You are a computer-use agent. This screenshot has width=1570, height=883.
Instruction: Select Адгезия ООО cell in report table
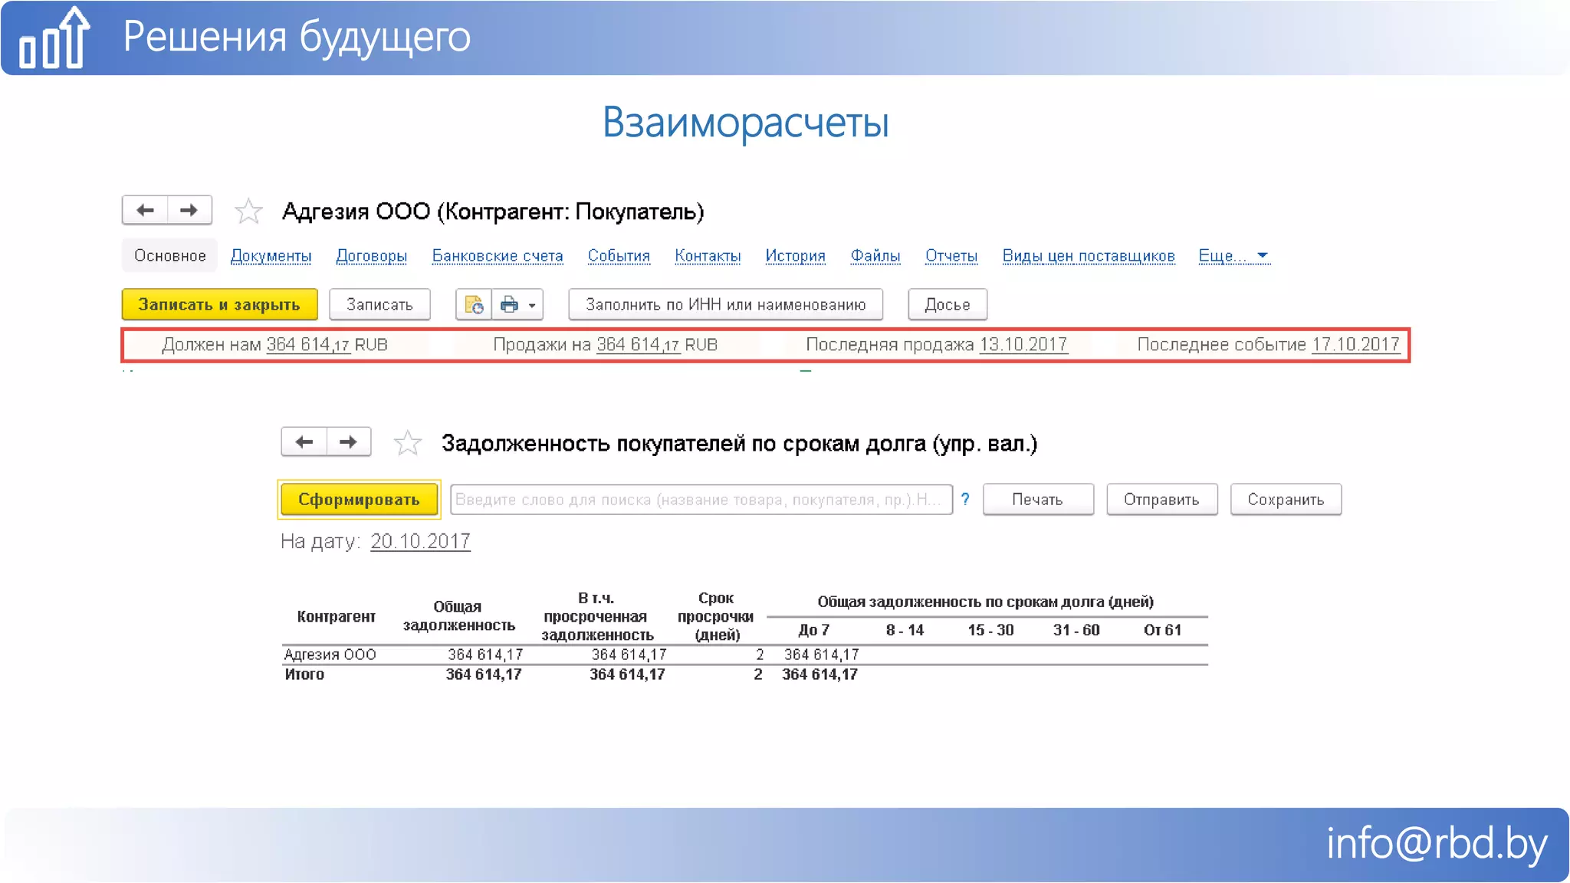[330, 655]
